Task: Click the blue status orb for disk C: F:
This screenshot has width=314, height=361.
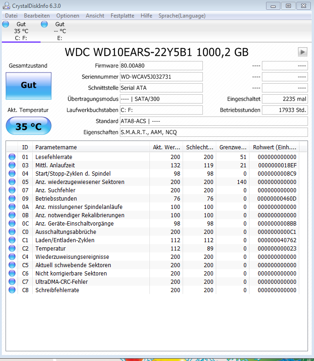Action: [6, 24]
